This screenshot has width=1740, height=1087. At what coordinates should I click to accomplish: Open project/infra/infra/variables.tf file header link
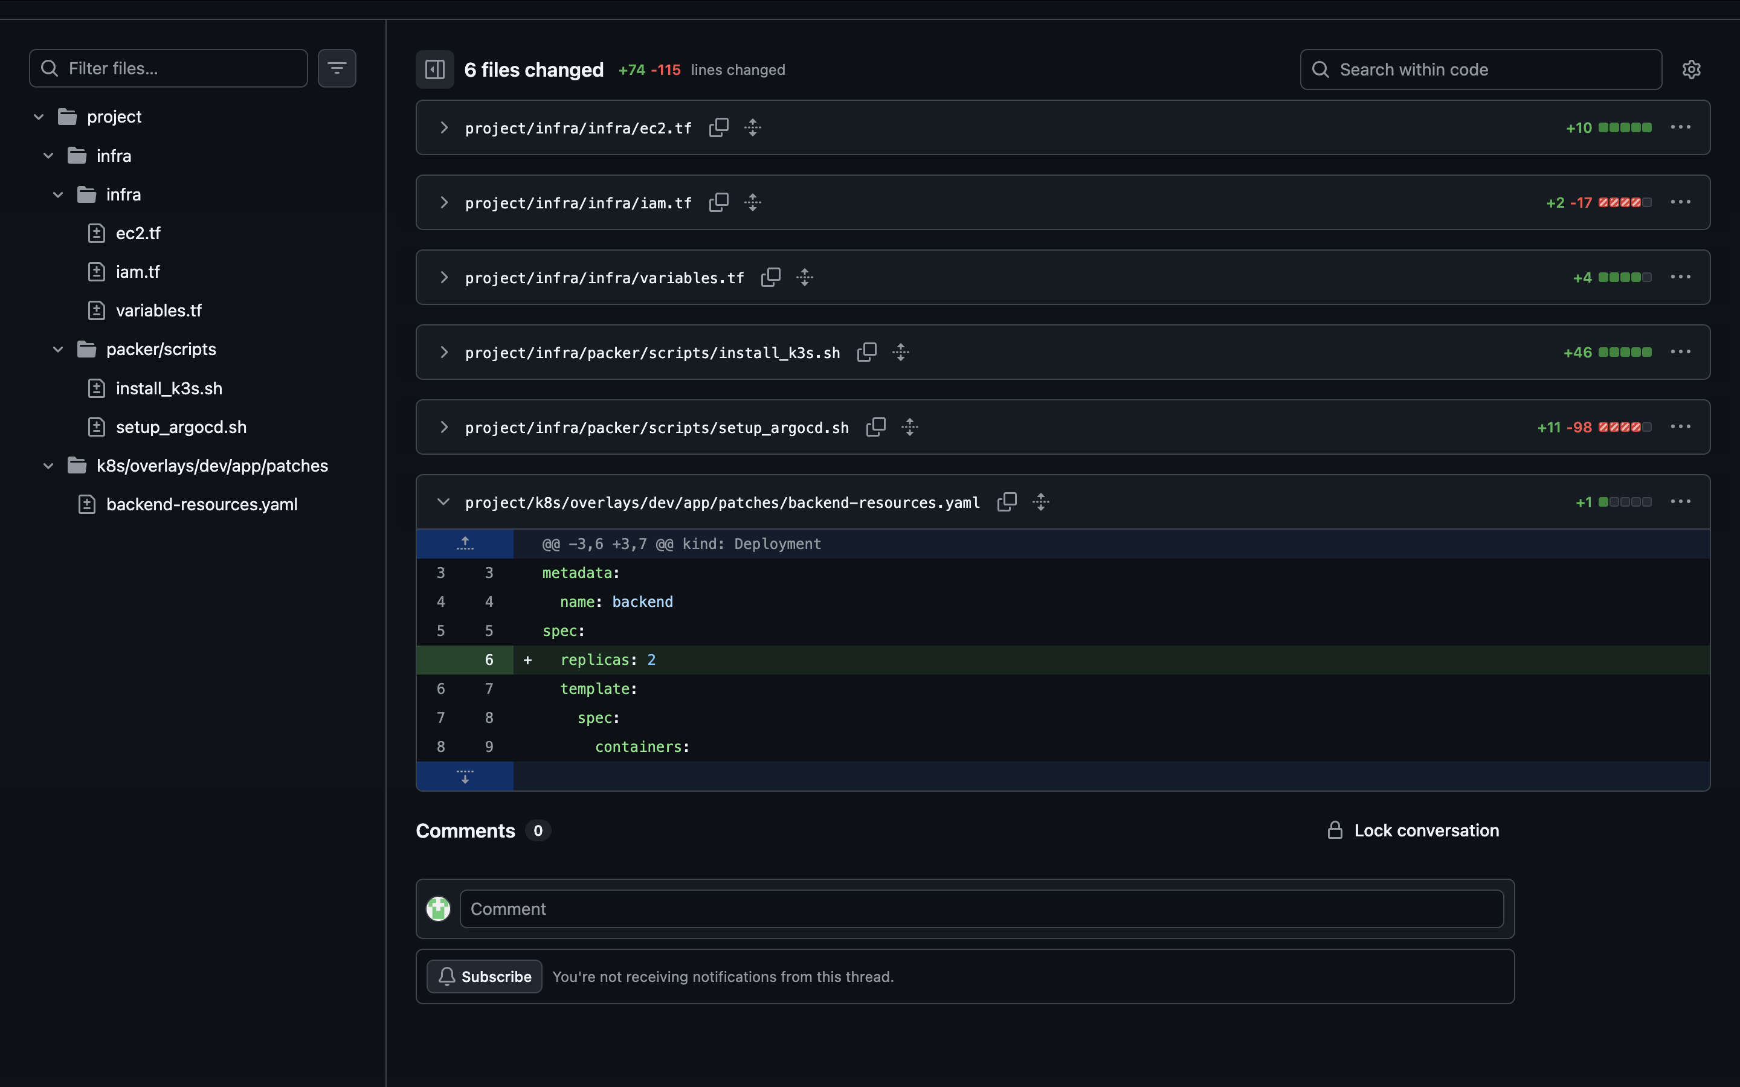pyautogui.click(x=604, y=278)
